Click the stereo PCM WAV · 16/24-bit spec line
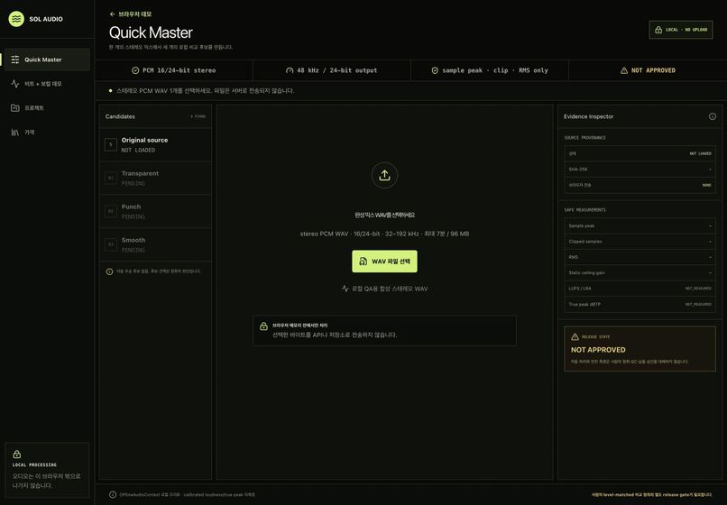The height and width of the screenshot is (505, 727). tap(384, 234)
